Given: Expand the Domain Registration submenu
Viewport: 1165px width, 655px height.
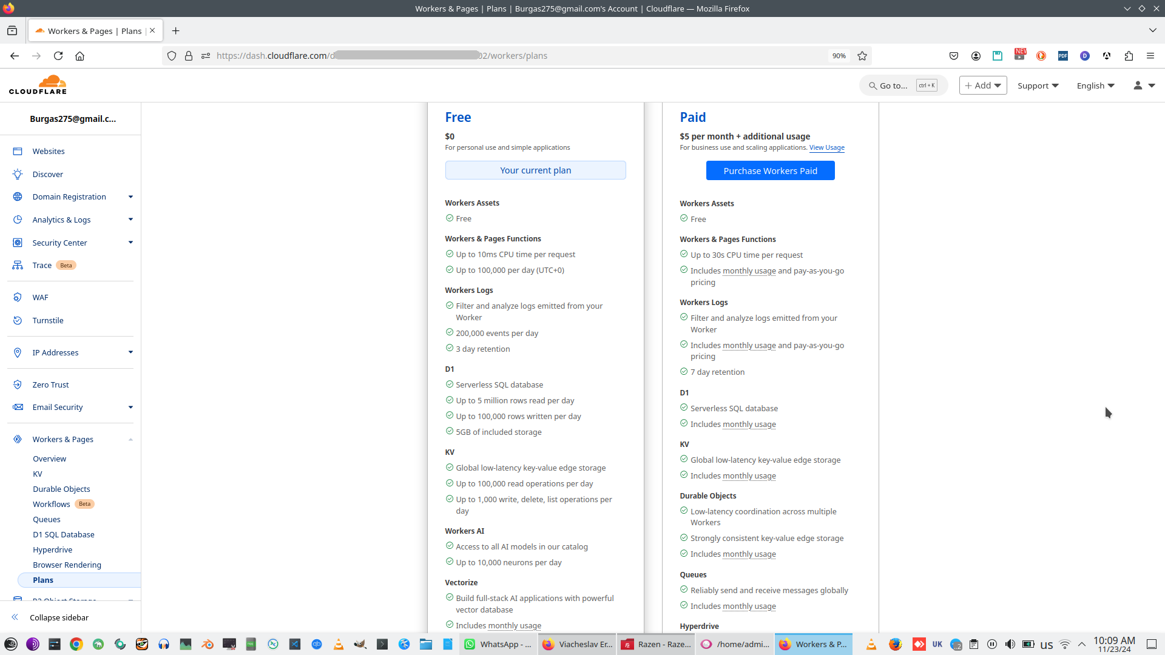Looking at the screenshot, I should [130, 196].
